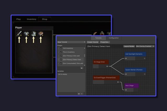Click the Layout Nodes button

(x=129, y=46)
